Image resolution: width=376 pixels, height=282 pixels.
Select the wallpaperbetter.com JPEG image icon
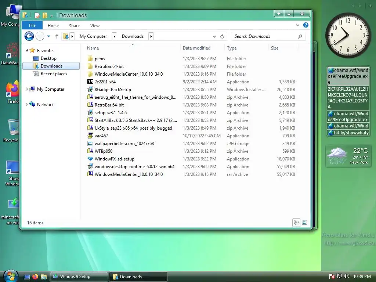pyautogui.click(x=90, y=144)
